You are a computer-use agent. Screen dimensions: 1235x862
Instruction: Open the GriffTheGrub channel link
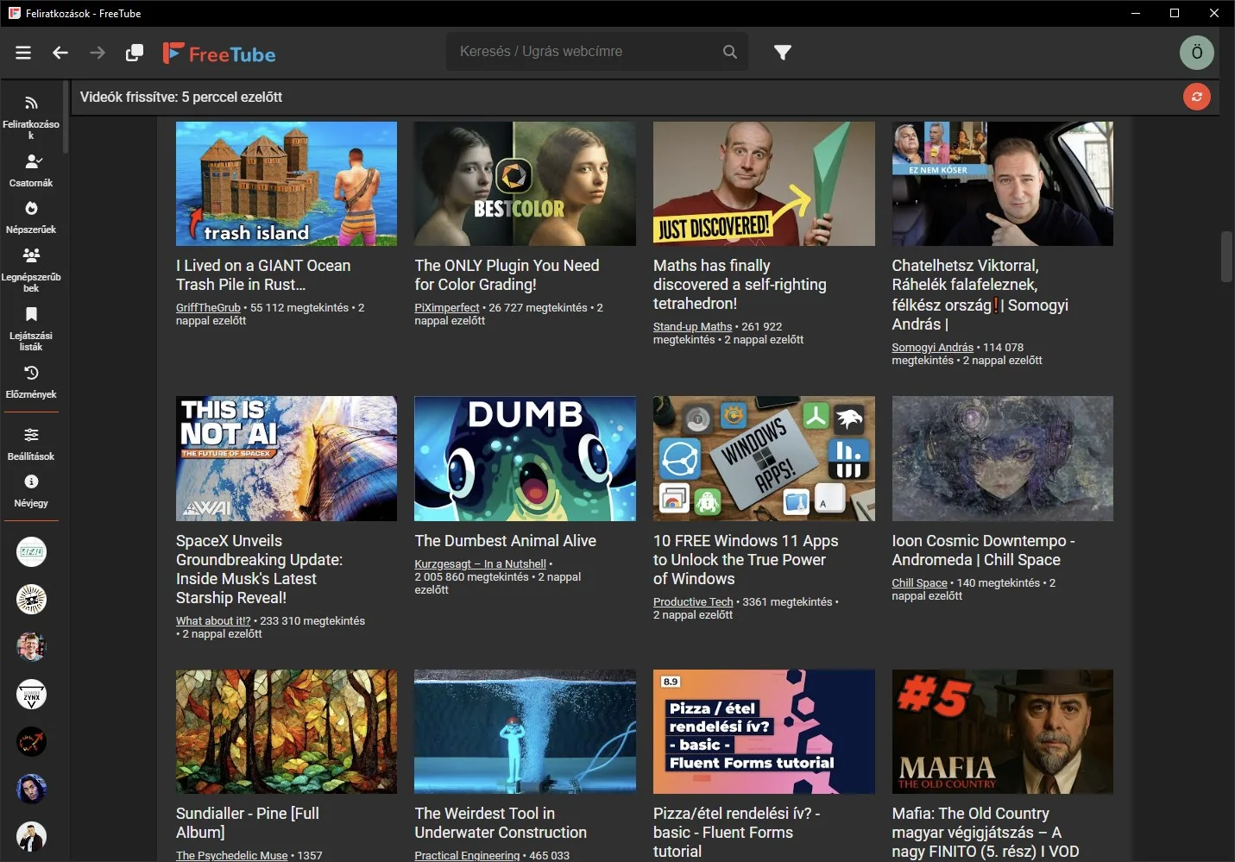pos(208,307)
